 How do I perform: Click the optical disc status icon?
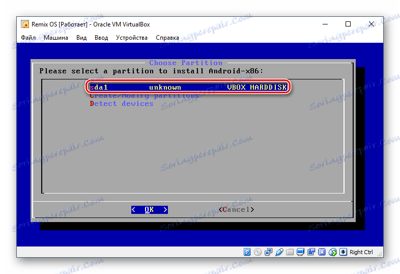click(x=258, y=252)
